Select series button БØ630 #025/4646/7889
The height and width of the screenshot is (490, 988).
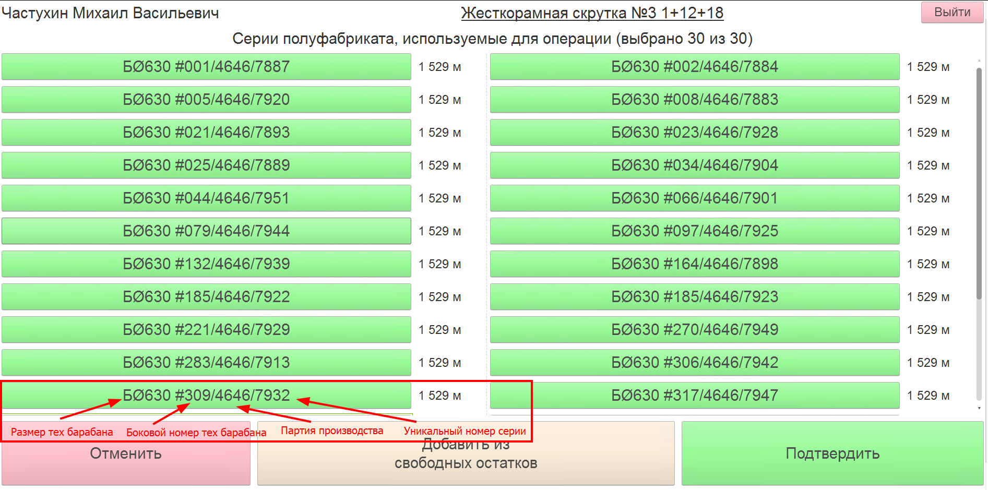(x=206, y=165)
